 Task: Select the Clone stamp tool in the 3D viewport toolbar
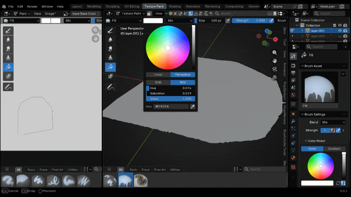click(x=111, y=58)
